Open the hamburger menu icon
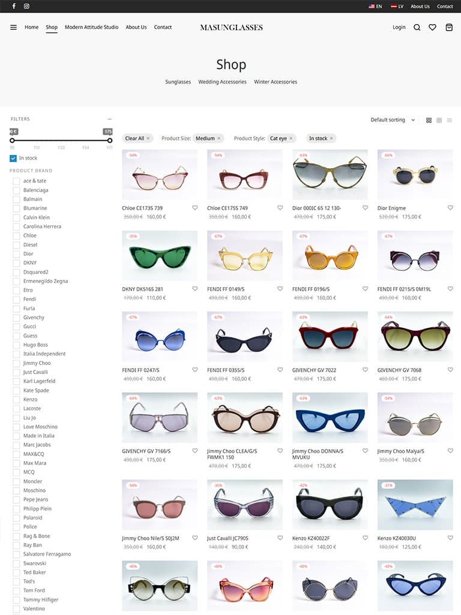Image resolution: width=461 pixels, height=615 pixels. pyautogui.click(x=13, y=27)
